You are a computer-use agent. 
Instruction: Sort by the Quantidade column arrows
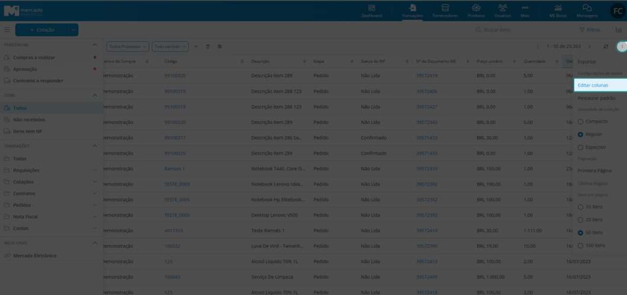pos(556,62)
